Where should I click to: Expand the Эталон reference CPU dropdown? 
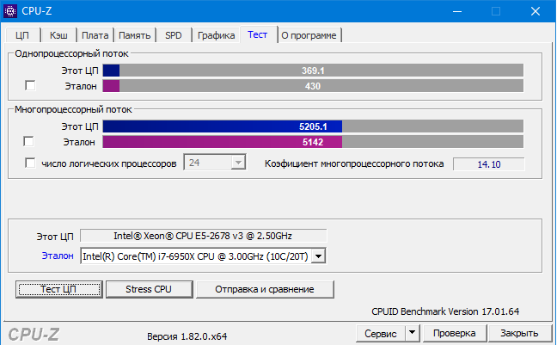click(318, 256)
